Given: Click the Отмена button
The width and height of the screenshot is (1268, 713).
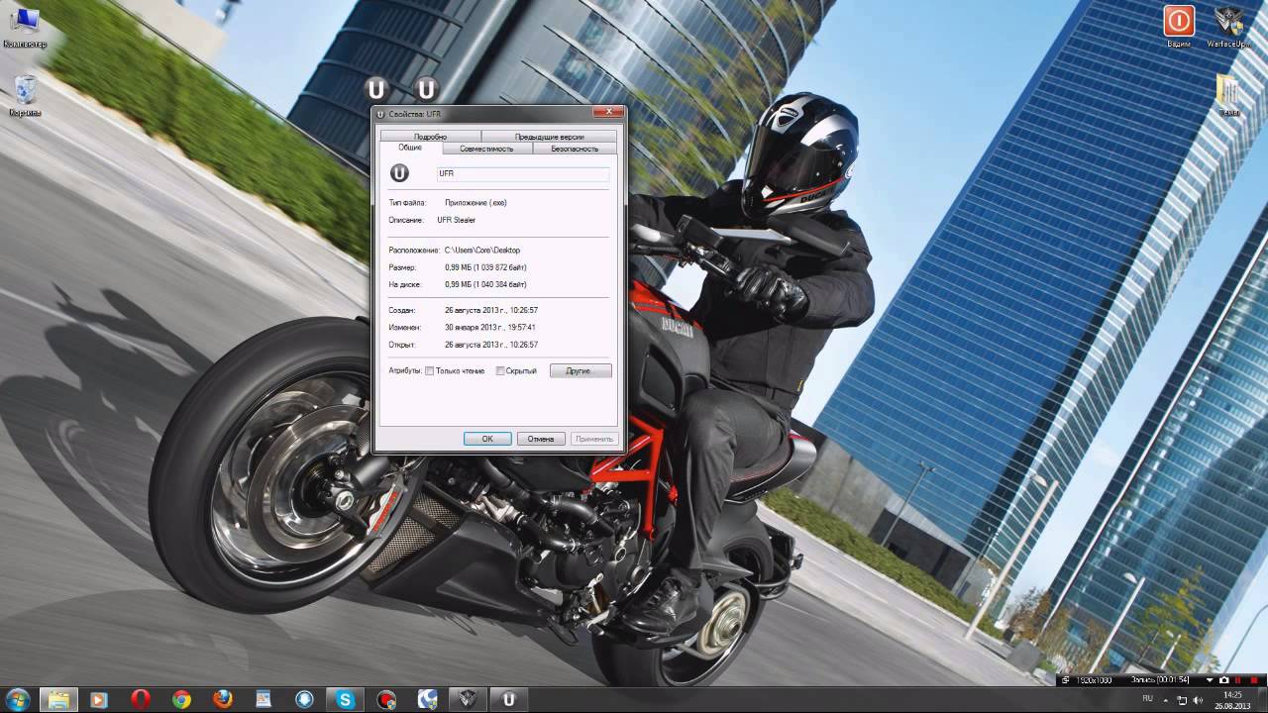Looking at the screenshot, I should [x=541, y=439].
